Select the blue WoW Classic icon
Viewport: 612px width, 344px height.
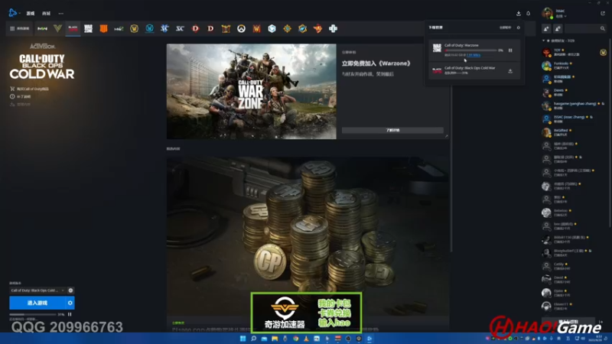tap(149, 28)
